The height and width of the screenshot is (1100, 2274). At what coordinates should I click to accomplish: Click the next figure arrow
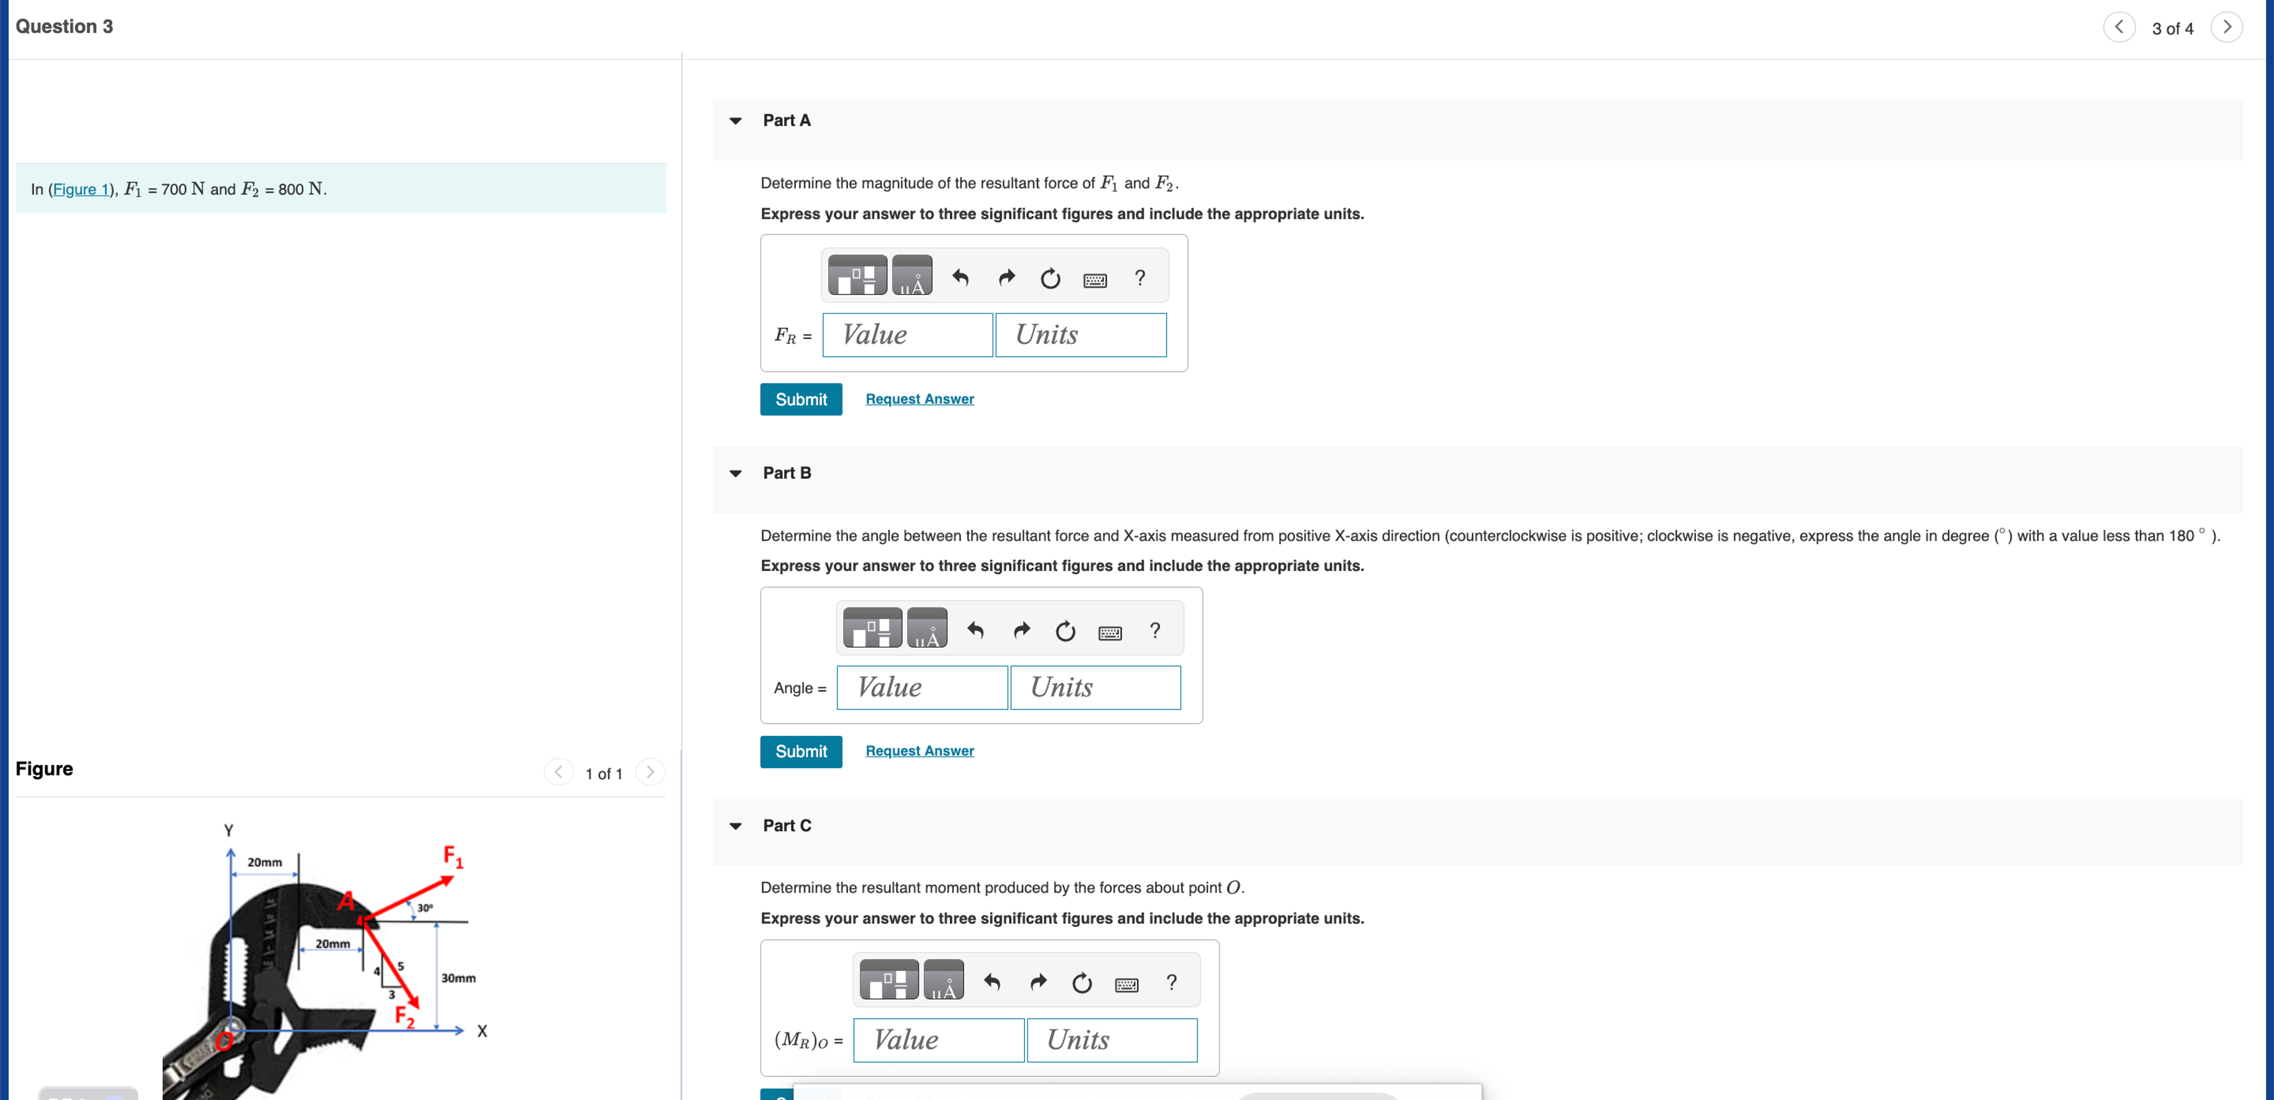650,773
